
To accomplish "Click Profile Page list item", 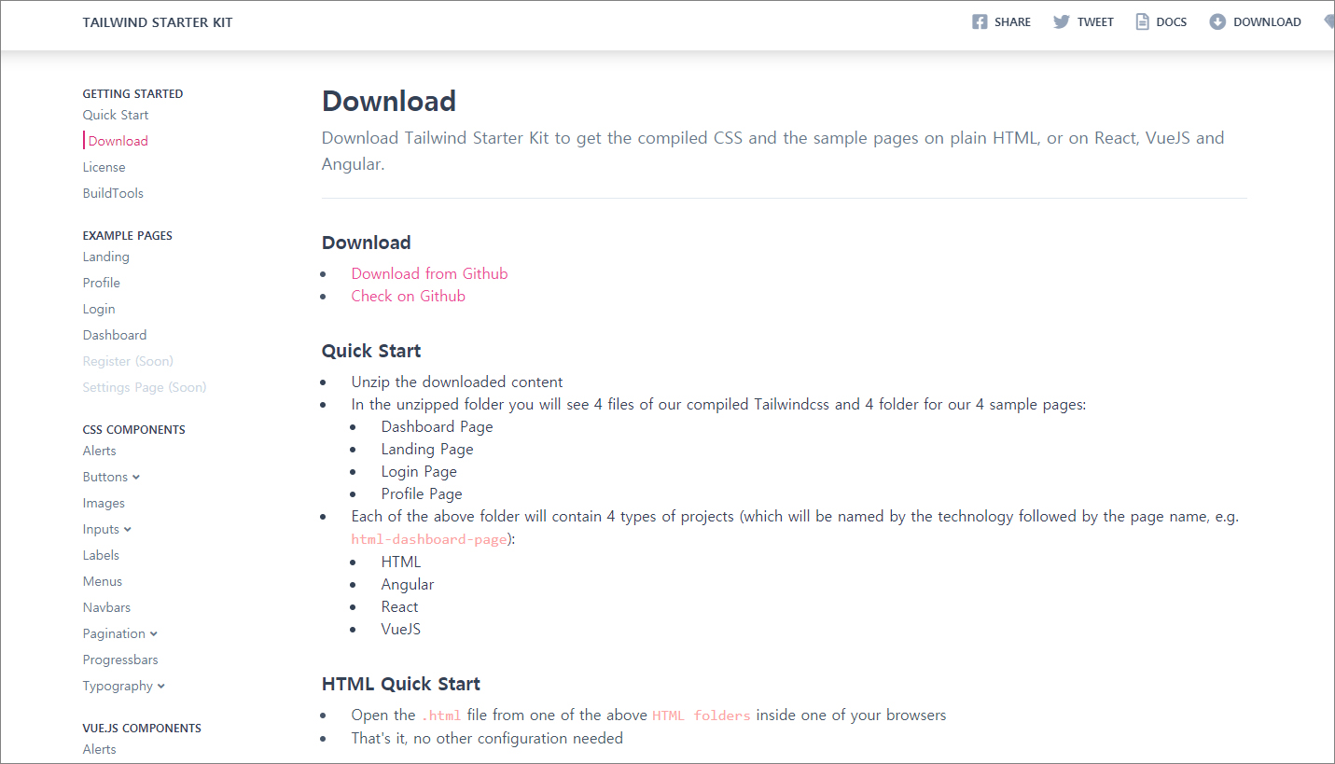I will tap(422, 493).
